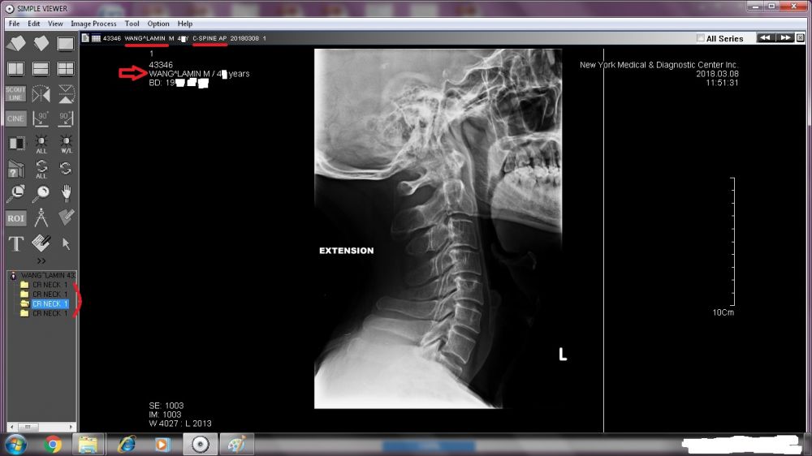This screenshot has height=456, width=812.
Task: Pick the compass distance measure tool
Action: point(41,218)
